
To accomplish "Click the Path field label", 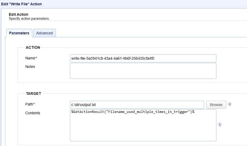I will 29,104.
